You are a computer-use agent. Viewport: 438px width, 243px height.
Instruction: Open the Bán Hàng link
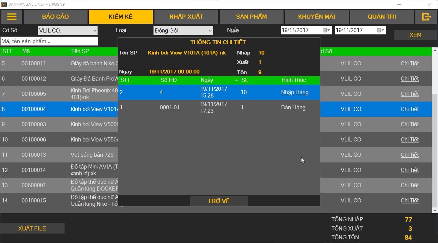click(x=293, y=108)
